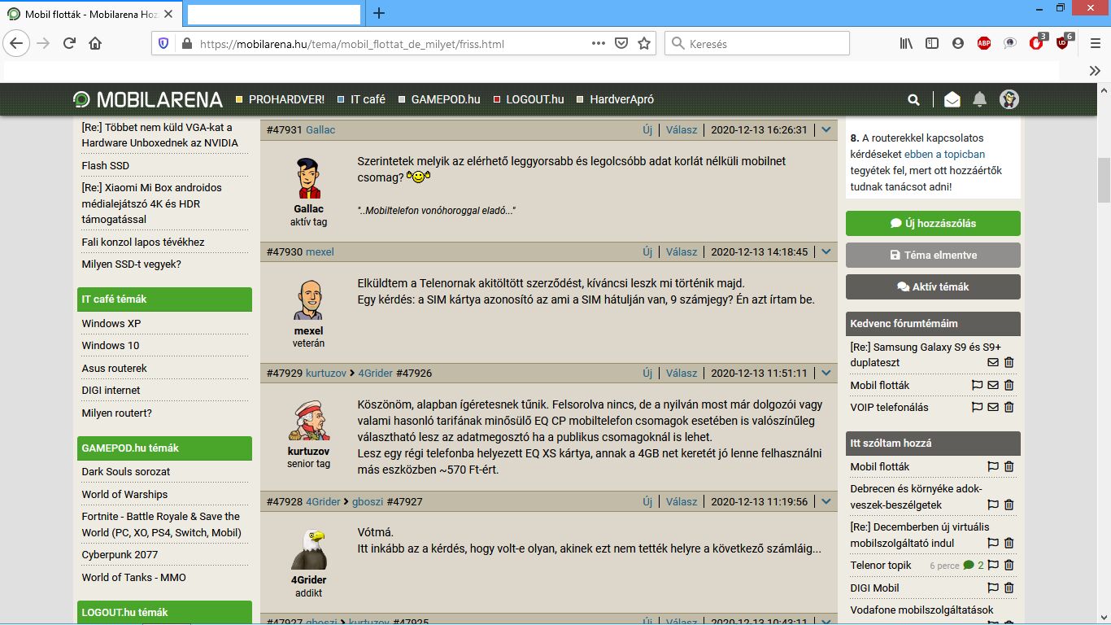Click 4Grider eagle avatar
This screenshot has height=625, width=1111.
[308, 549]
